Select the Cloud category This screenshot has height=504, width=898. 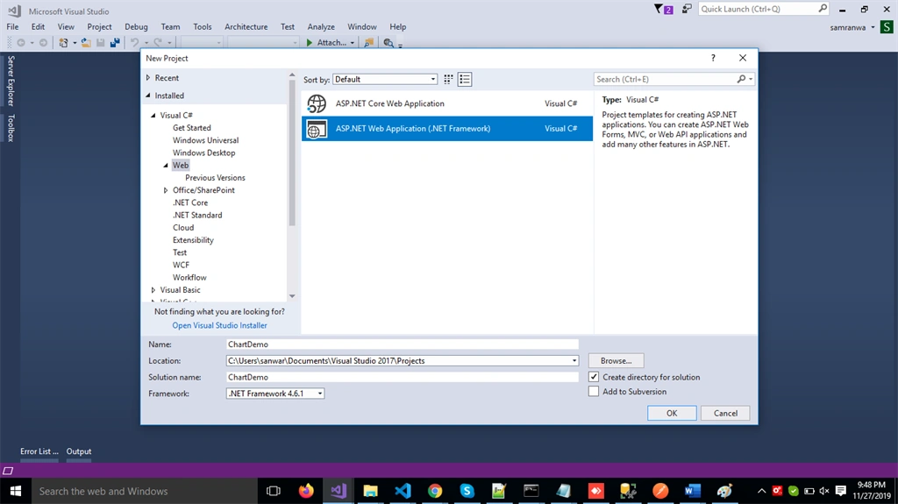coord(183,227)
